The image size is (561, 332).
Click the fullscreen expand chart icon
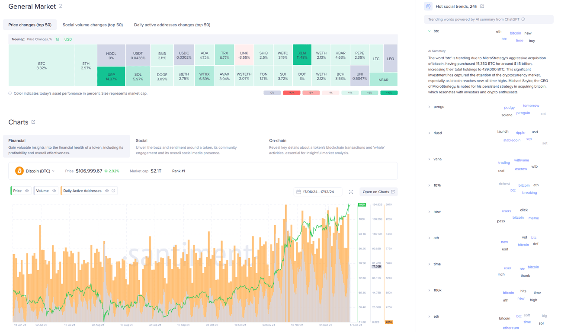click(351, 192)
